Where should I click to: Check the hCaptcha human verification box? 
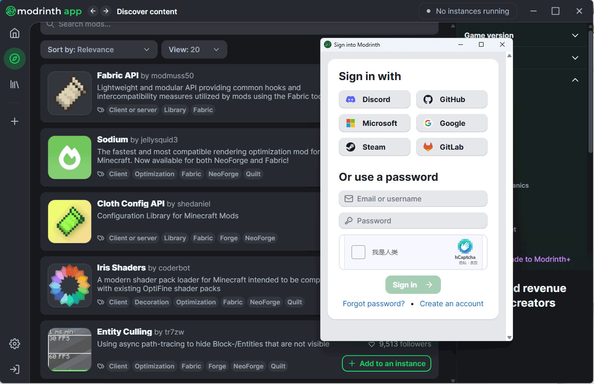coord(358,252)
